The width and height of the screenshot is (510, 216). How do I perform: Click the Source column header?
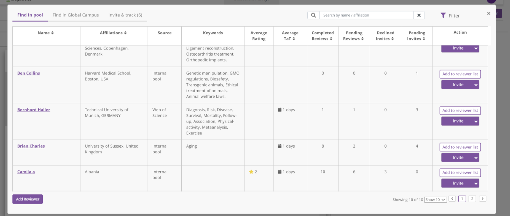click(x=164, y=33)
